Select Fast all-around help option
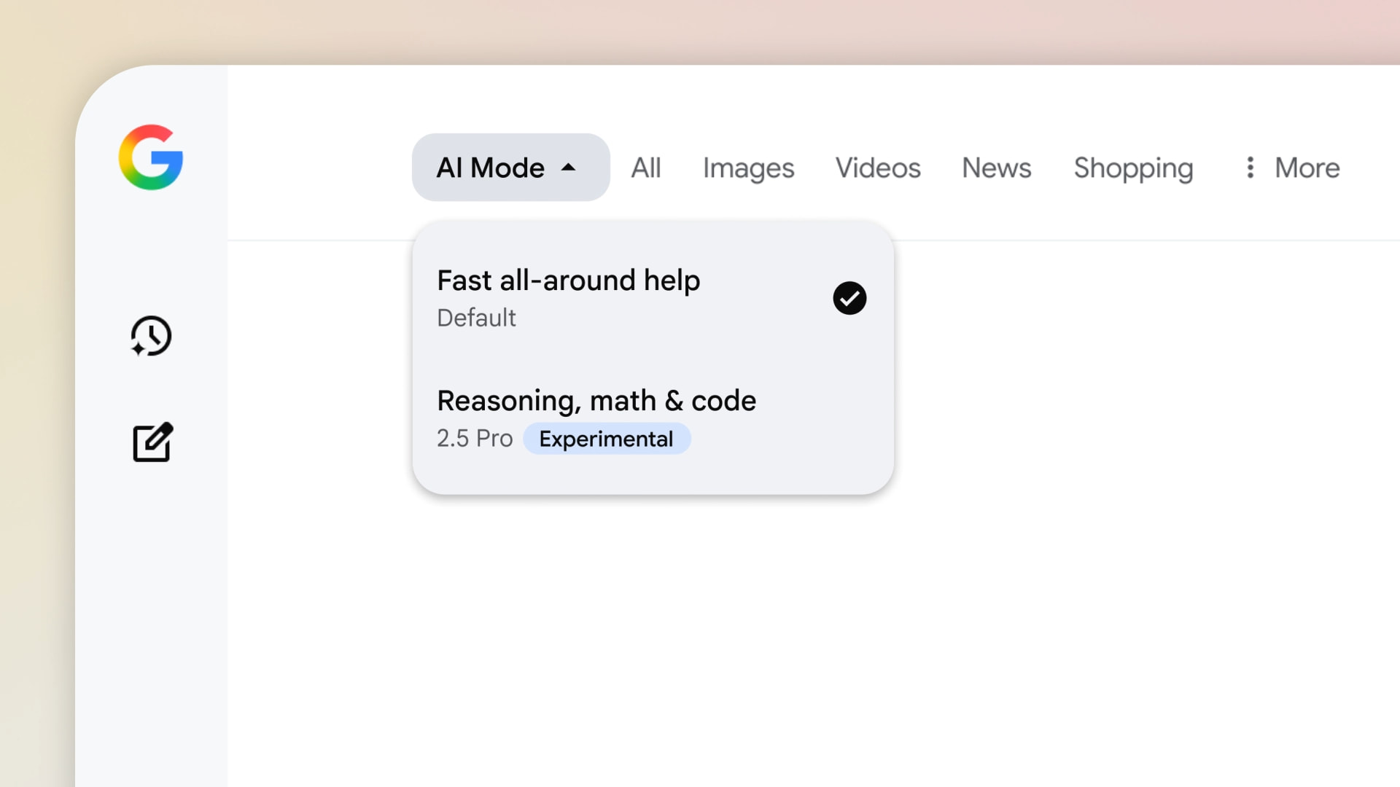Viewport: 1400px width, 787px height. click(x=568, y=281)
